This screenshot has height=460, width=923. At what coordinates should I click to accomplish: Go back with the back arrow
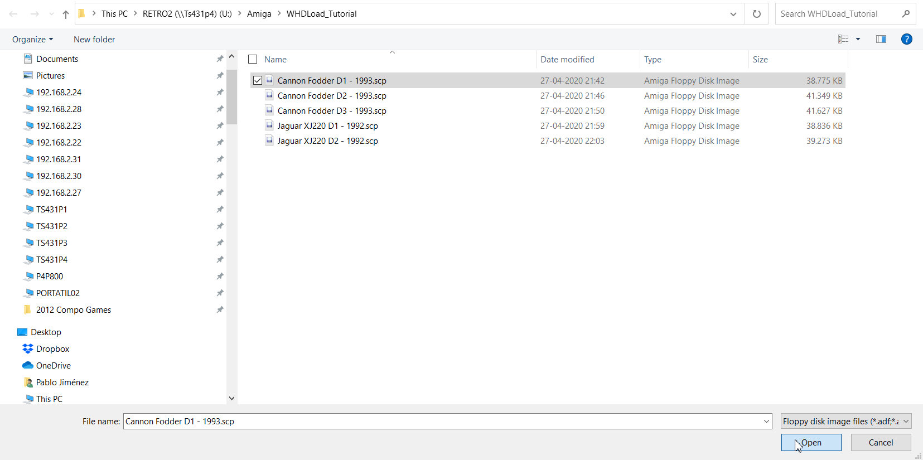[x=13, y=14]
